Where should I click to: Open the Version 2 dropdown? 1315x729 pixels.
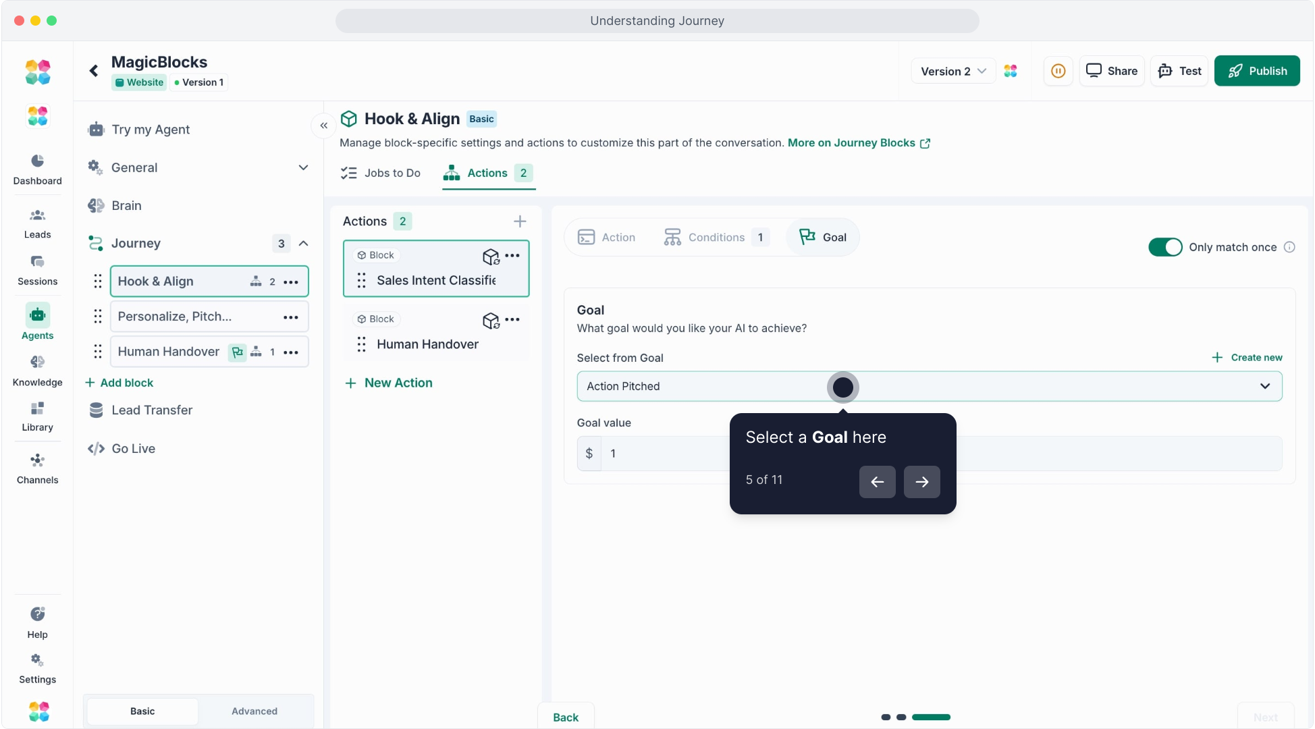pyautogui.click(x=952, y=71)
